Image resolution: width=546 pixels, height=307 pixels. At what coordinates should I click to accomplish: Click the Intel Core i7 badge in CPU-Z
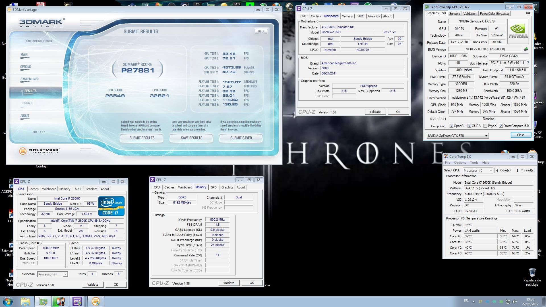(111, 206)
